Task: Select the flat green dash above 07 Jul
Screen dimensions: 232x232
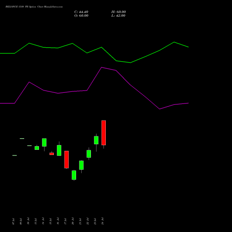Action: tap(14, 155)
